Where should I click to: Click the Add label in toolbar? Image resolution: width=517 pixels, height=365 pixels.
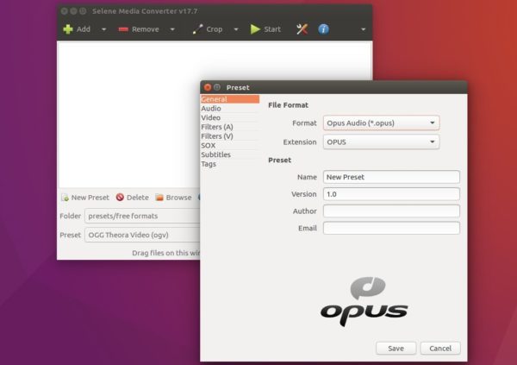[x=84, y=29]
